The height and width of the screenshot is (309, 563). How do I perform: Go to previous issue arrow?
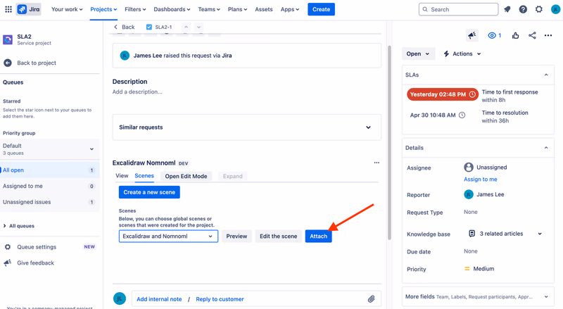pos(186,27)
